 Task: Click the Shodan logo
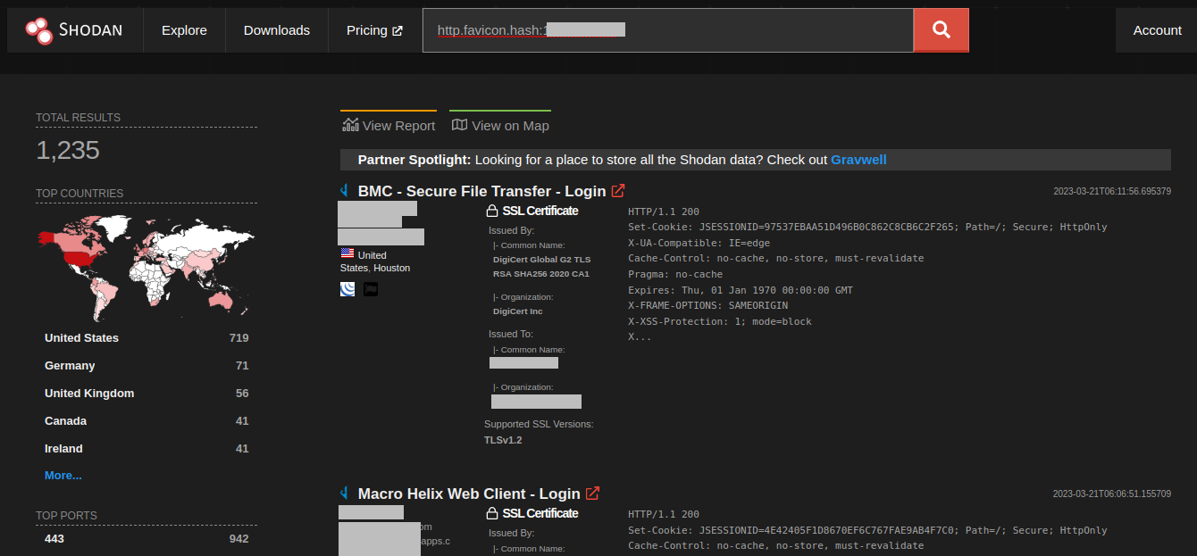coord(74,30)
